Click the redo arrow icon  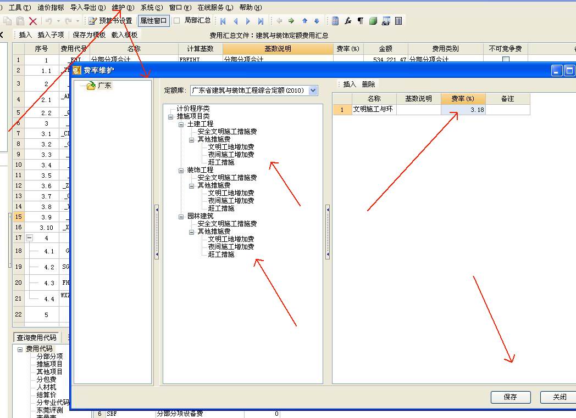coord(68,21)
